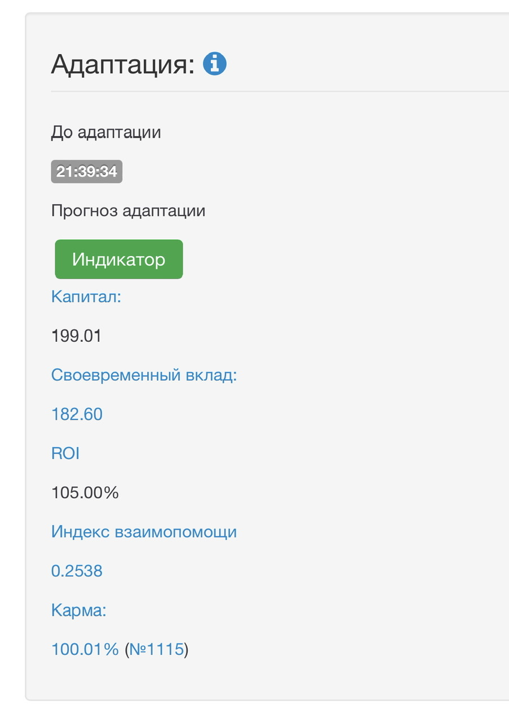
Task: Click the Индекс взаимопомощи link
Action: pos(144,532)
